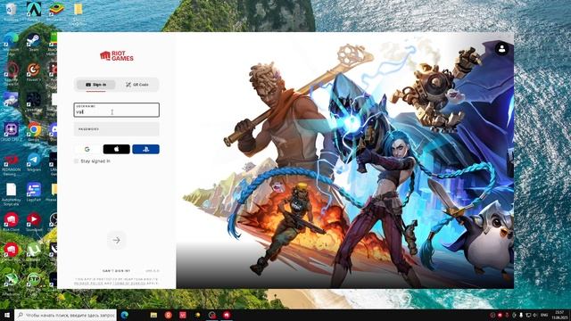Open the Telegram desktop shortcut
Viewport: 571px width, 321px height.
pyautogui.click(x=34, y=162)
